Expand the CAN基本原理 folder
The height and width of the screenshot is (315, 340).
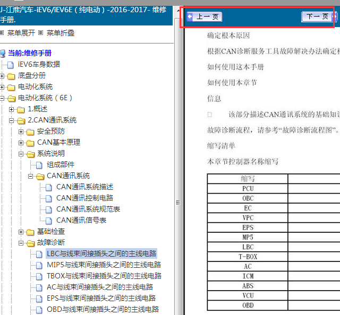[x=21, y=143]
